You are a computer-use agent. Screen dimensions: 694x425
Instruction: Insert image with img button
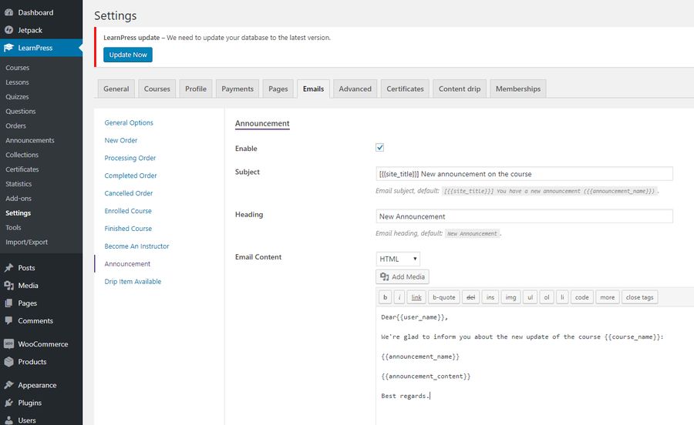coord(510,297)
